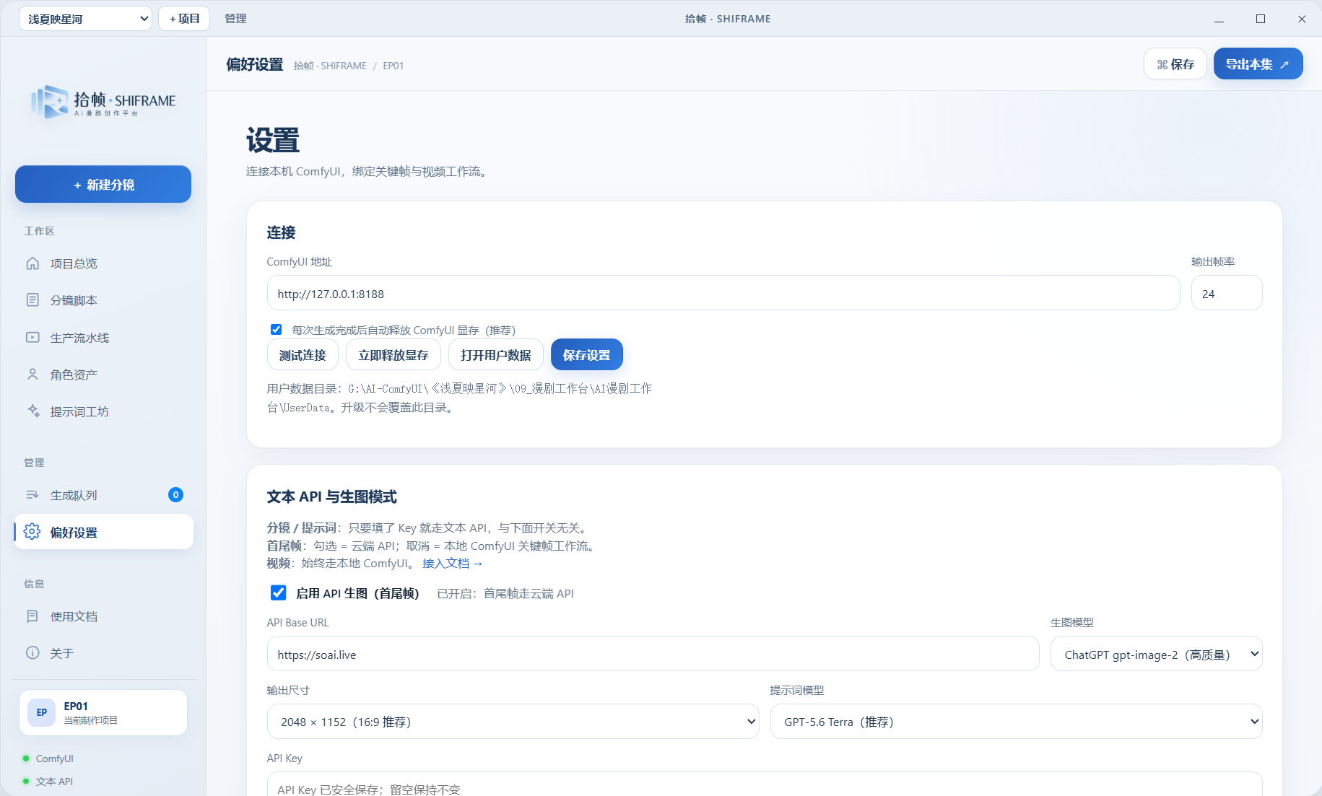The width and height of the screenshot is (1322, 796).
Task: Open 使用文档 document icon
Action: 32,616
